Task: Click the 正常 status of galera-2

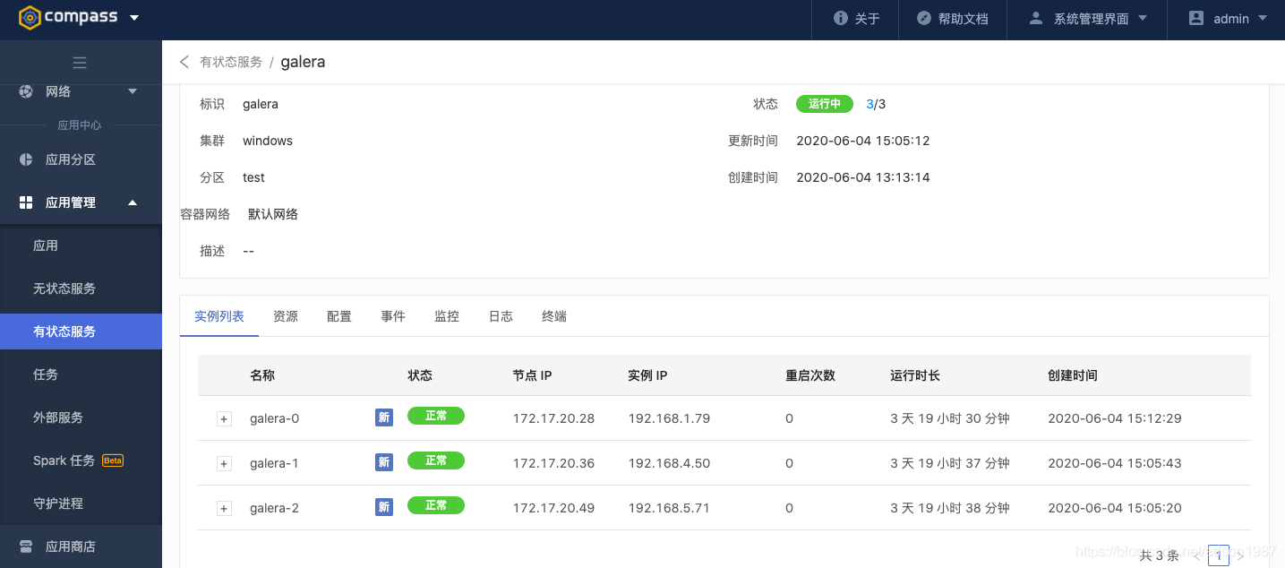Action: 436,505
